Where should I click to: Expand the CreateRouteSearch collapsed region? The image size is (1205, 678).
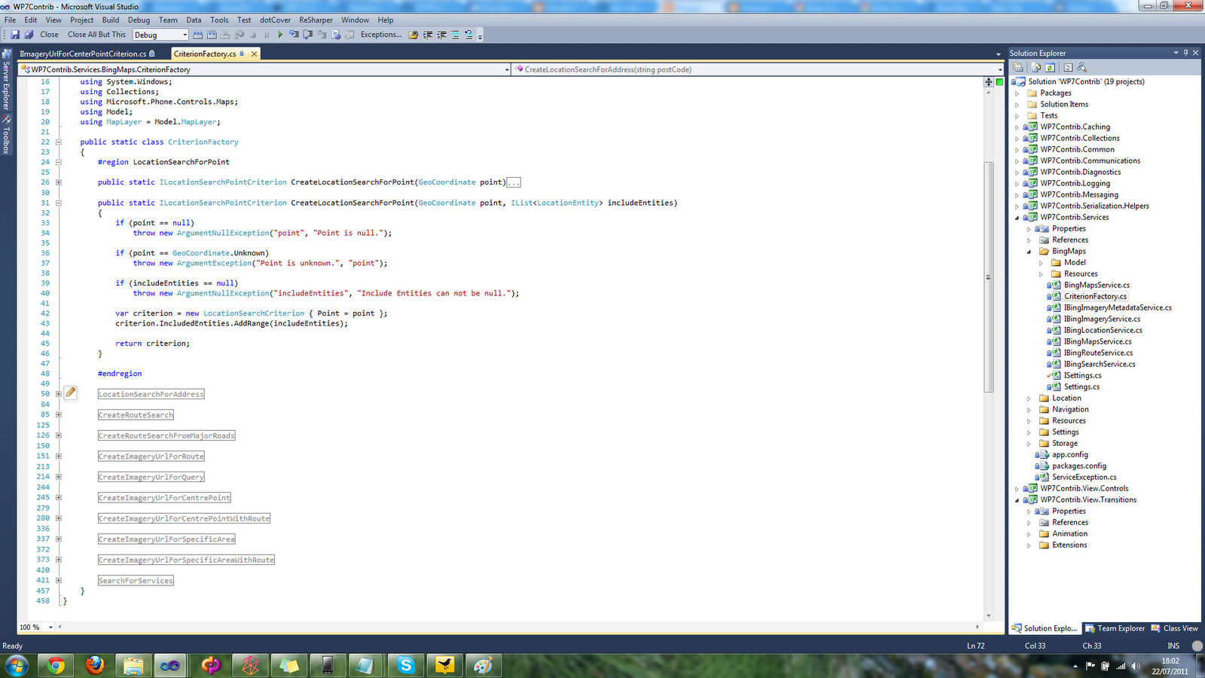click(58, 414)
